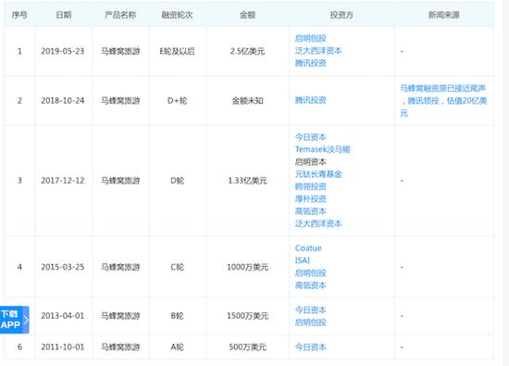Click the 投资方 column header
This screenshot has width=509, height=366.
point(341,15)
